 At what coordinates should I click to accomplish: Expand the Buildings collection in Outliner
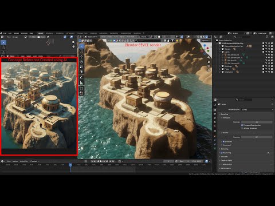coord(220,66)
